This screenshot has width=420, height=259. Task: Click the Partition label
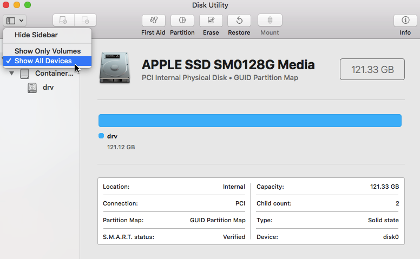pyautogui.click(x=182, y=32)
